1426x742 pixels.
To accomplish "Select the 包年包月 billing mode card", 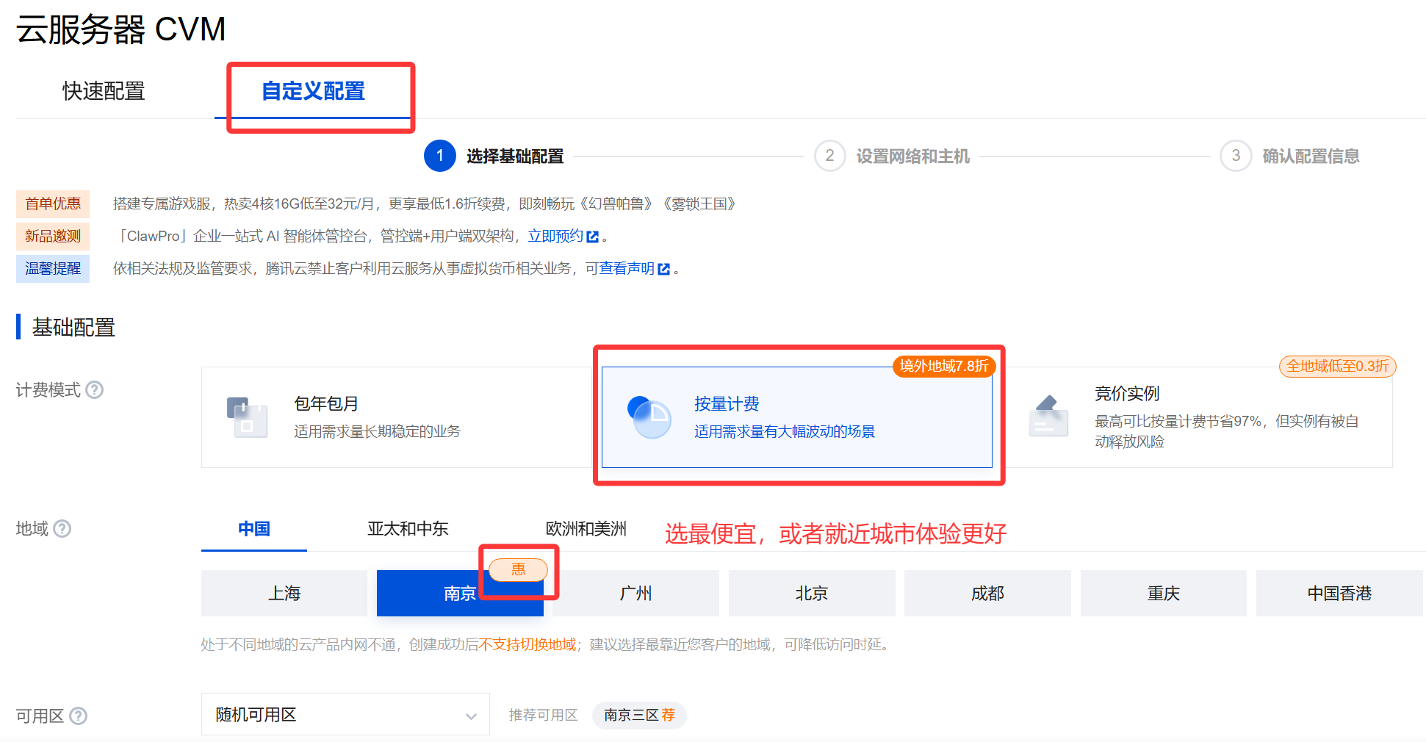I will (x=397, y=417).
